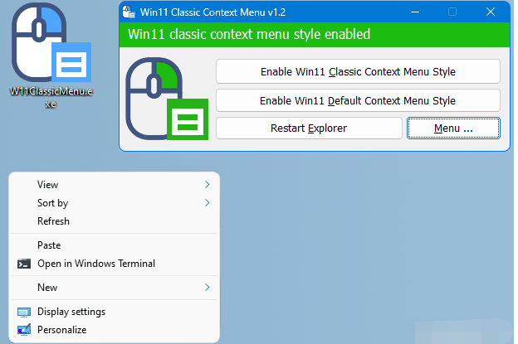Image resolution: width=518 pixels, height=344 pixels.
Task: Select Paste from the context menu
Action: click(115, 245)
